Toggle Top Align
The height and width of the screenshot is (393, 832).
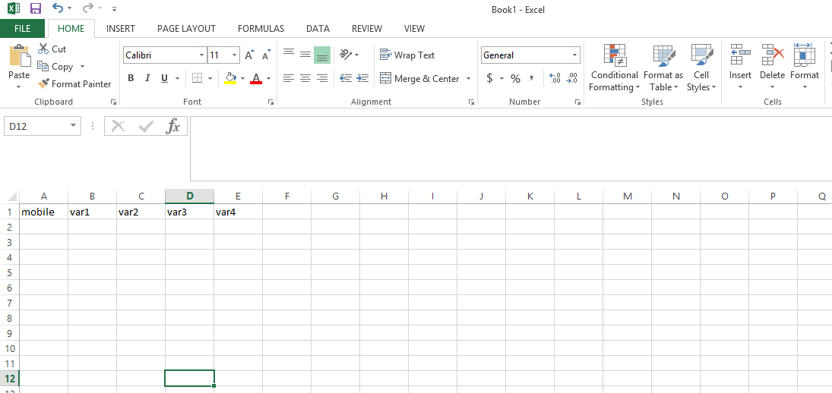pyautogui.click(x=289, y=53)
